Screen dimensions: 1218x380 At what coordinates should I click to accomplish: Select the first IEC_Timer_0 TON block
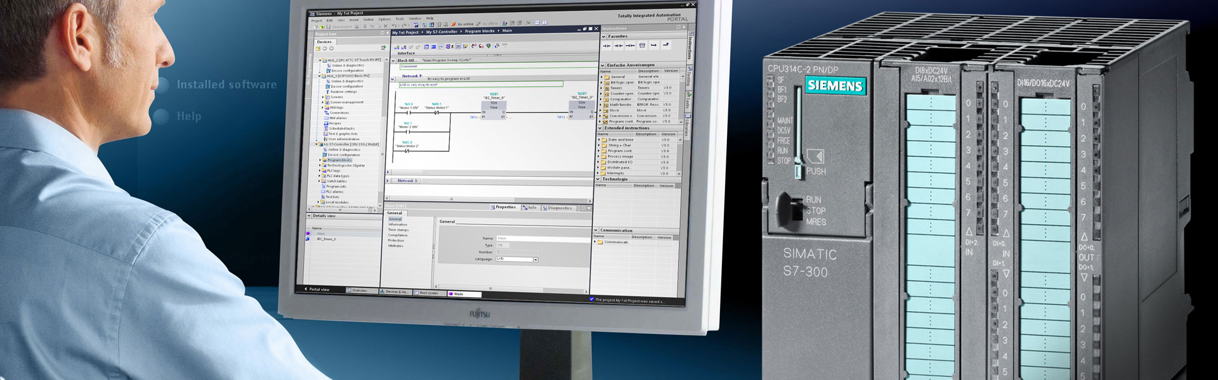tap(494, 111)
